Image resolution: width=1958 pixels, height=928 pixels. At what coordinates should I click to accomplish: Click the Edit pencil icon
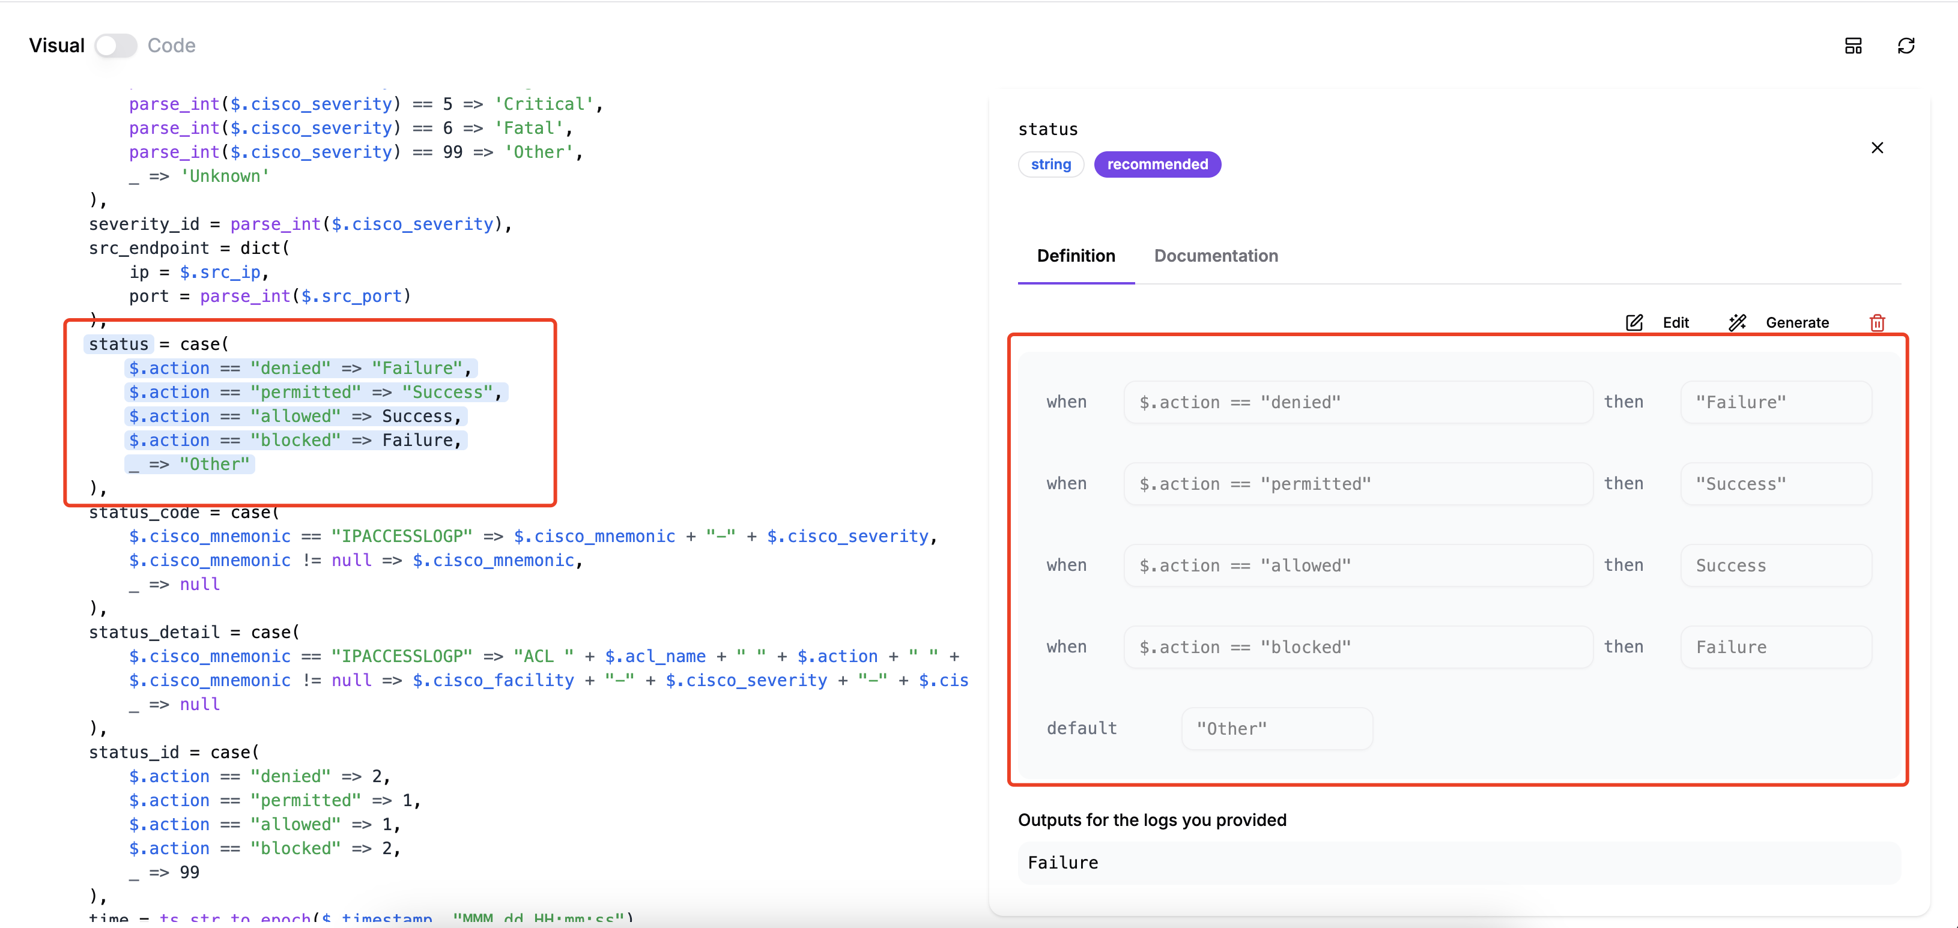[x=1634, y=323]
